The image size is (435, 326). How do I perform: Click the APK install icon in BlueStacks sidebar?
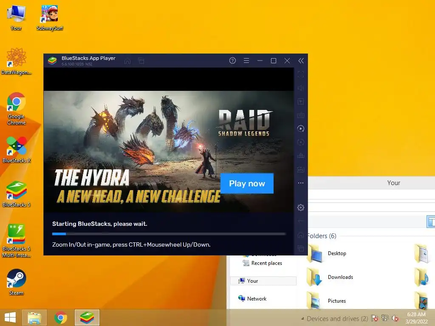[x=301, y=169]
